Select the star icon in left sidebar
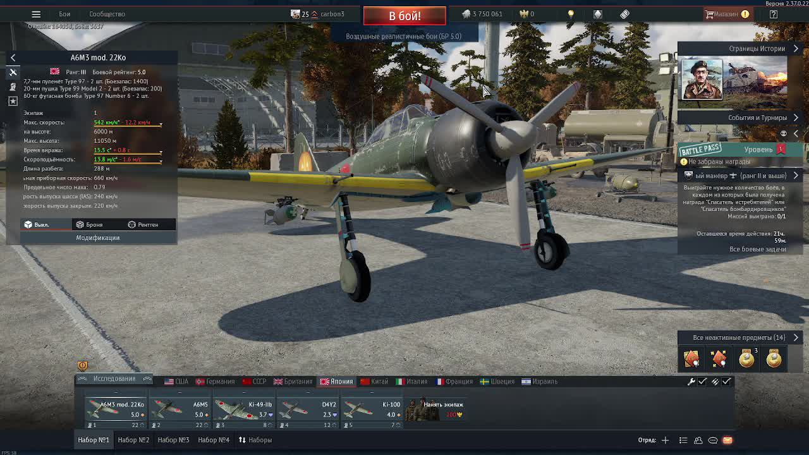 [x=13, y=101]
